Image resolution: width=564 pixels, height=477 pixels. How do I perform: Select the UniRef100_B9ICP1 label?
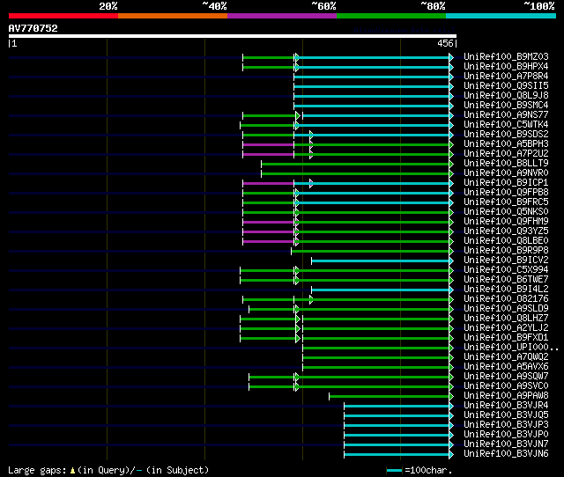coord(506,183)
